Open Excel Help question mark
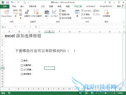 tap(105, 2)
